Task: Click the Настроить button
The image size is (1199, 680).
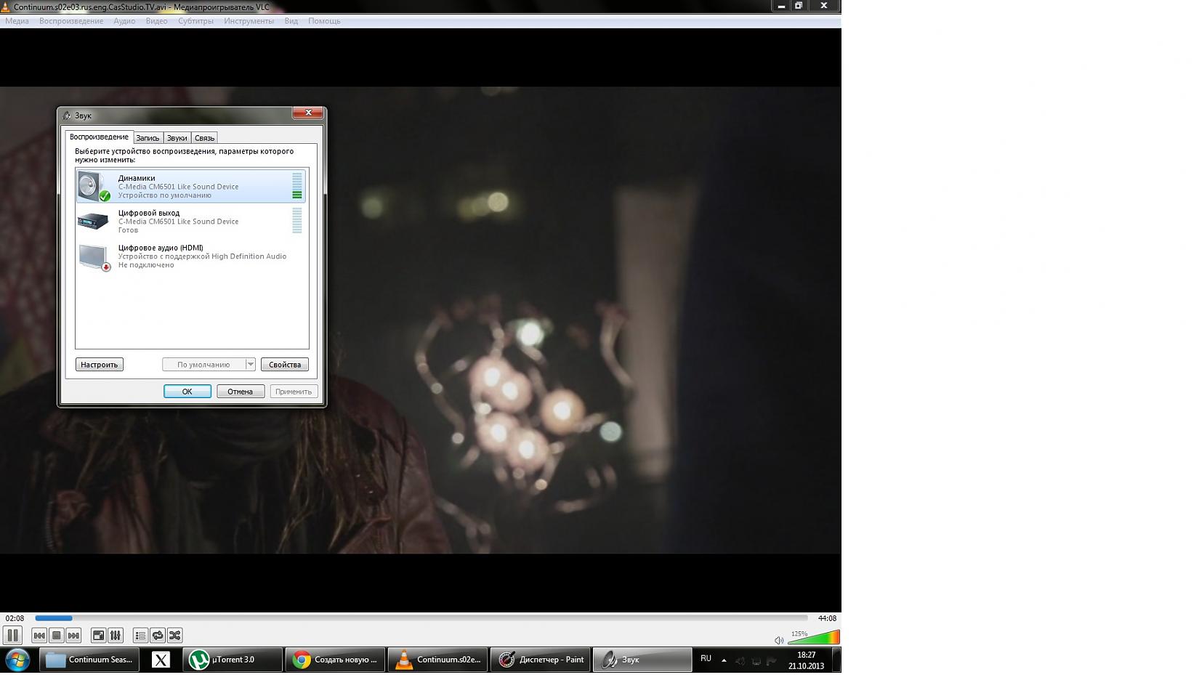Action: [x=99, y=365]
